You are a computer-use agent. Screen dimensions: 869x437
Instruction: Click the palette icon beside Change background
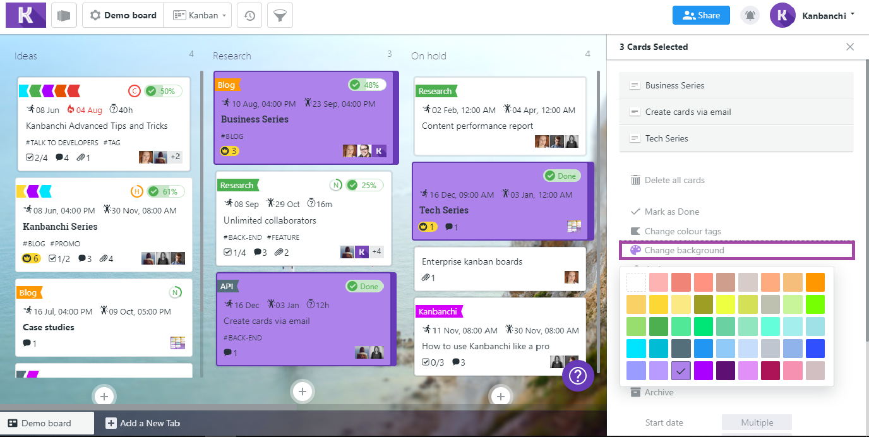635,250
